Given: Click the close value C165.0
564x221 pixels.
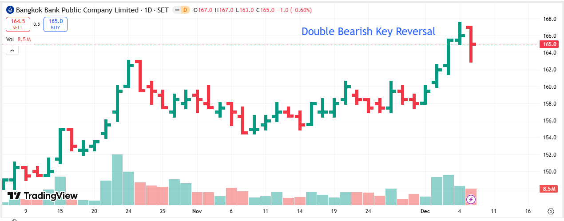Looking at the screenshot, I should click(x=265, y=10).
